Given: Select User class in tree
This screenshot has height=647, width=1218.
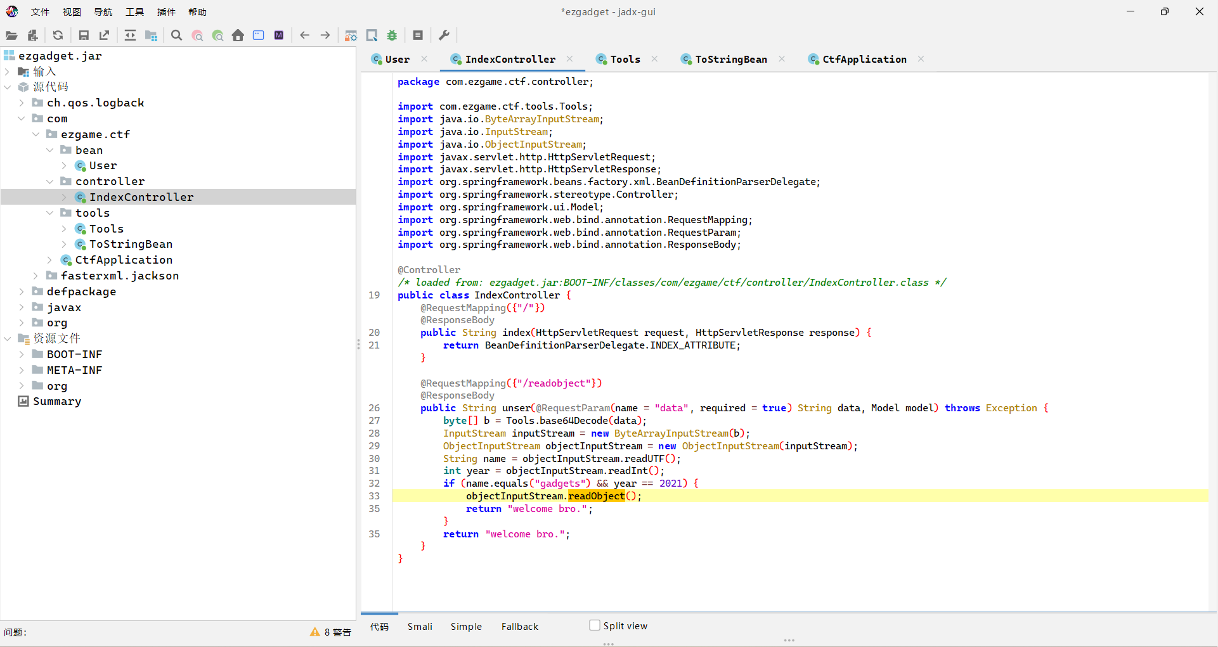Looking at the screenshot, I should point(103,165).
